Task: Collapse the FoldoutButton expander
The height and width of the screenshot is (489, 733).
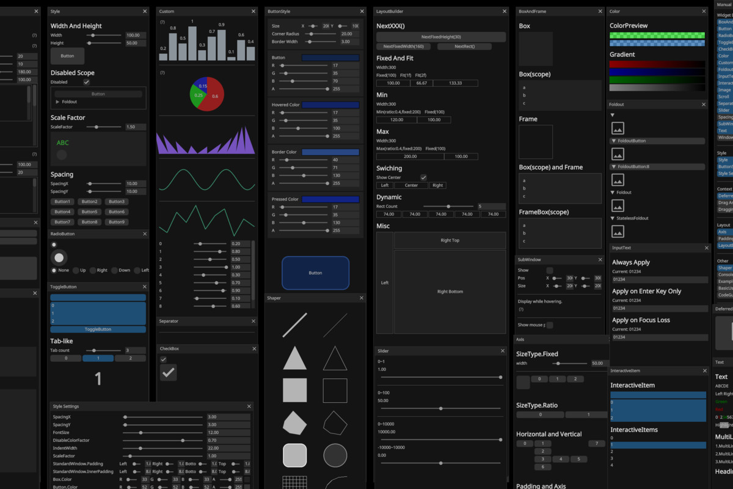Action: click(658, 141)
